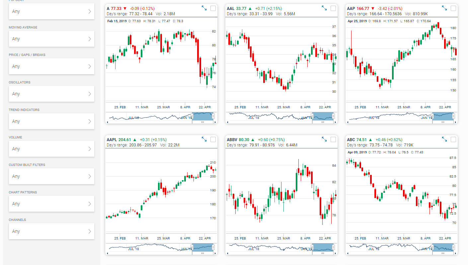Expand the Trend Indicators filter
The width and height of the screenshot is (468, 265).
[51, 121]
